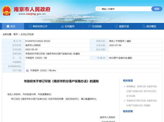Click the 相关政策 section heading
The width and height of the screenshot is (164, 122).
[x=128, y=111]
